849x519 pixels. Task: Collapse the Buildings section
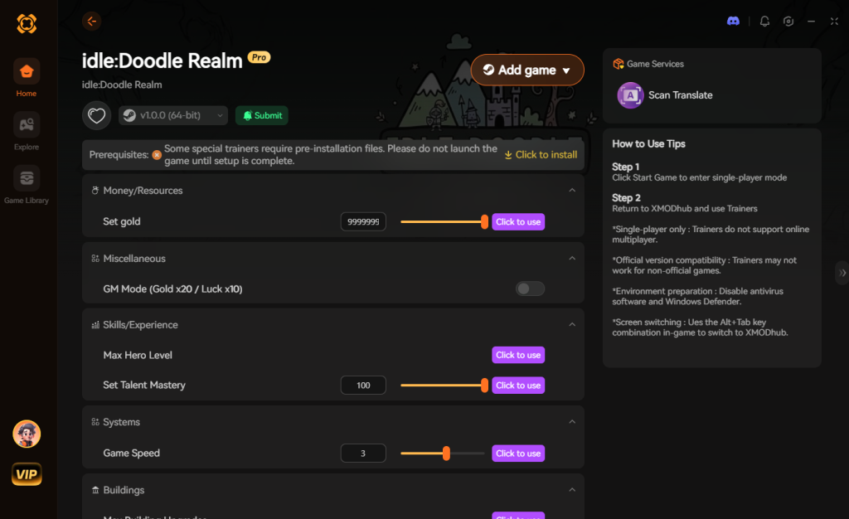point(572,490)
